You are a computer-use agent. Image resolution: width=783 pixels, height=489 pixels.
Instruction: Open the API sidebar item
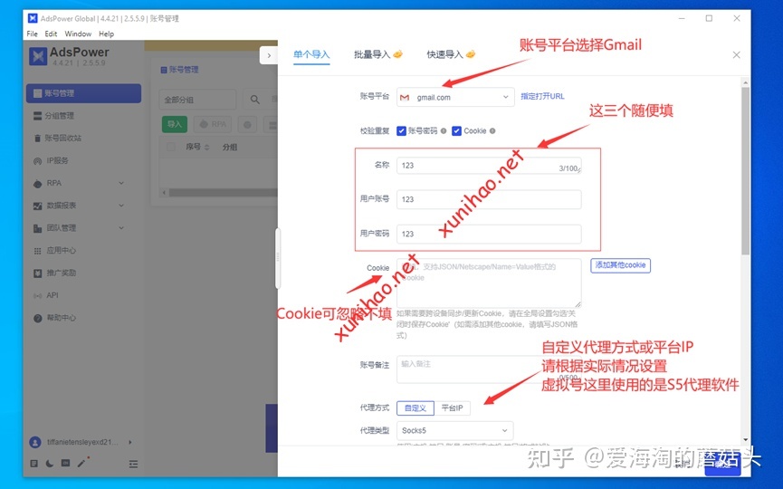pyautogui.click(x=83, y=296)
